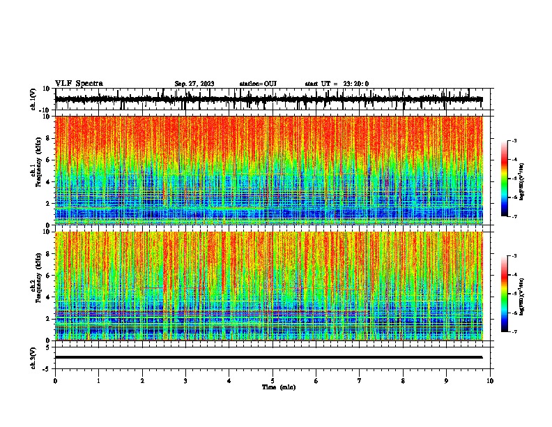Click the time-axis tick label 3
Viewport: 552px width, 427px height.
185,381
